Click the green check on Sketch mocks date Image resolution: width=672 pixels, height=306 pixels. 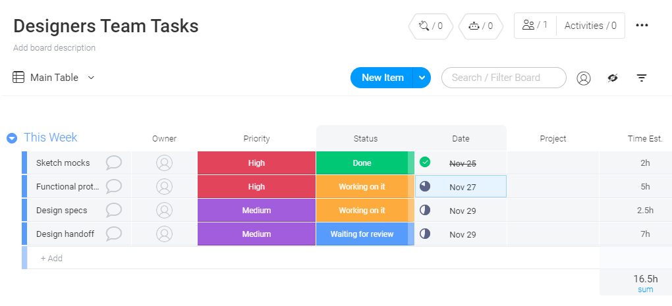[x=425, y=162]
